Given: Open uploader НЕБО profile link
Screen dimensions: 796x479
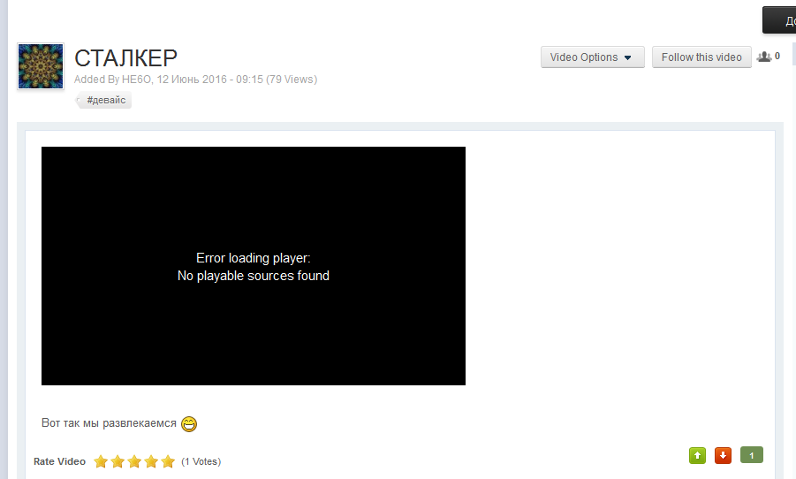Looking at the screenshot, I should pyautogui.click(x=136, y=80).
